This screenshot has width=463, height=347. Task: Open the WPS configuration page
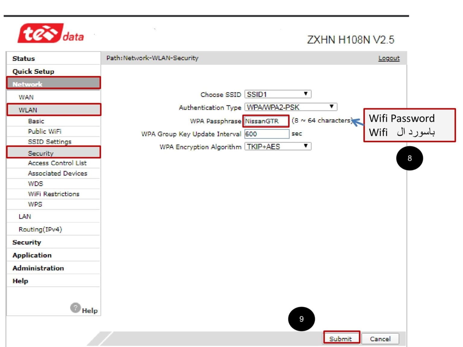coord(36,204)
